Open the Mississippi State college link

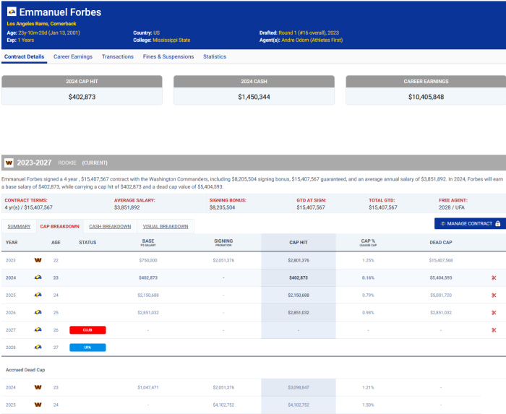[171, 40]
